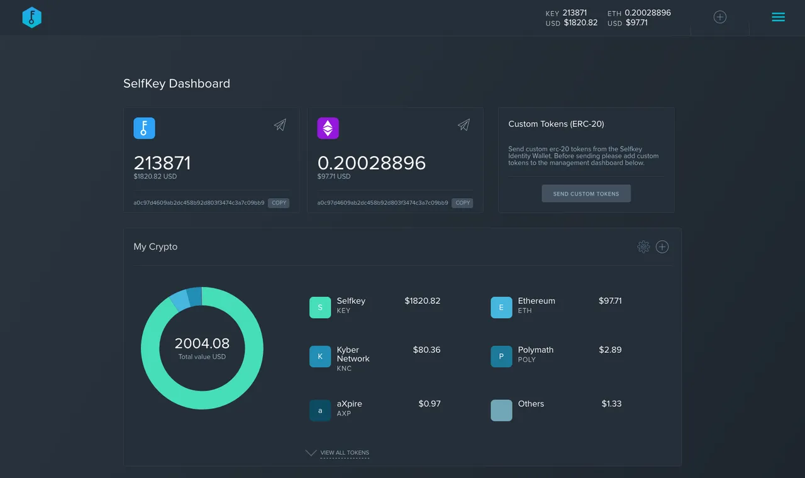Click the SelfKey hexagon logo
Viewport: 805px width, 478px height.
pos(31,18)
